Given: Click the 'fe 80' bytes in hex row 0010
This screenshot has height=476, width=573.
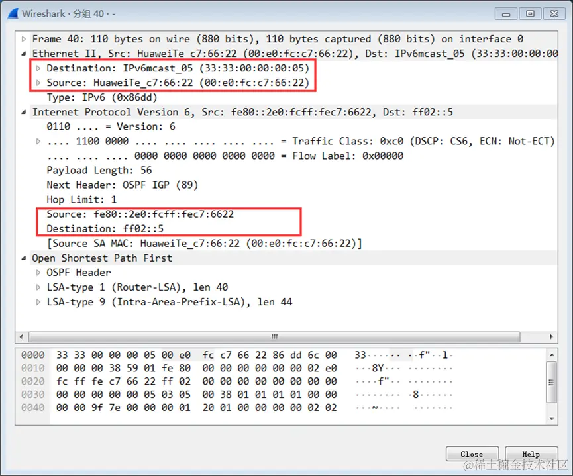Looking at the screenshot, I should [176, 368].
